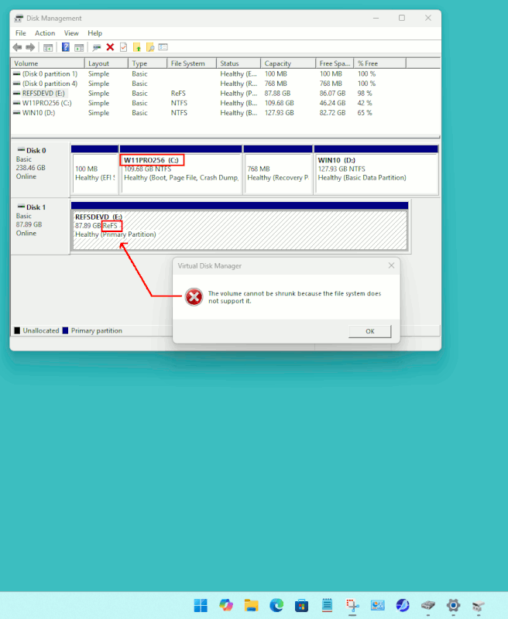
Task: Open File Explorer from the taskbar
Action: [x=251, y=605]
